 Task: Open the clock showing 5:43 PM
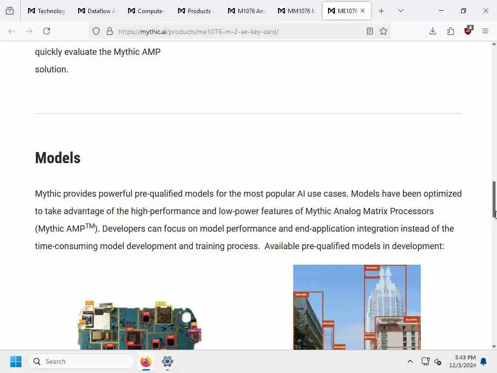pyautogui.click(x=463, y=361)
